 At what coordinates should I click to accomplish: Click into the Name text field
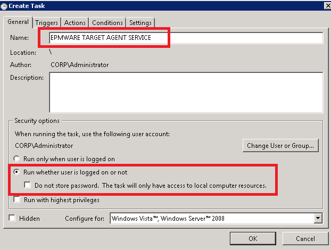point(186,38)
